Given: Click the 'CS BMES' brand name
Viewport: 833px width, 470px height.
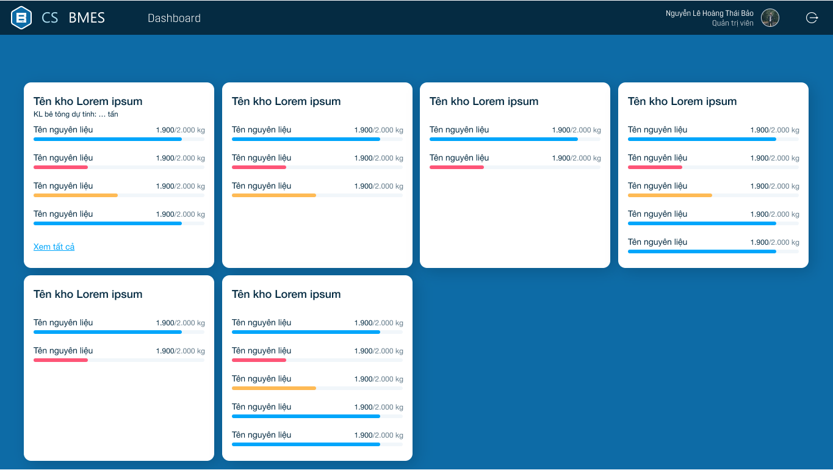Looking at the screenshot, I should click(73, 18).
